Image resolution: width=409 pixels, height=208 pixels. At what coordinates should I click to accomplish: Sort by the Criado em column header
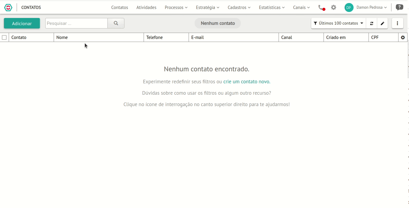tap(346, 37)
